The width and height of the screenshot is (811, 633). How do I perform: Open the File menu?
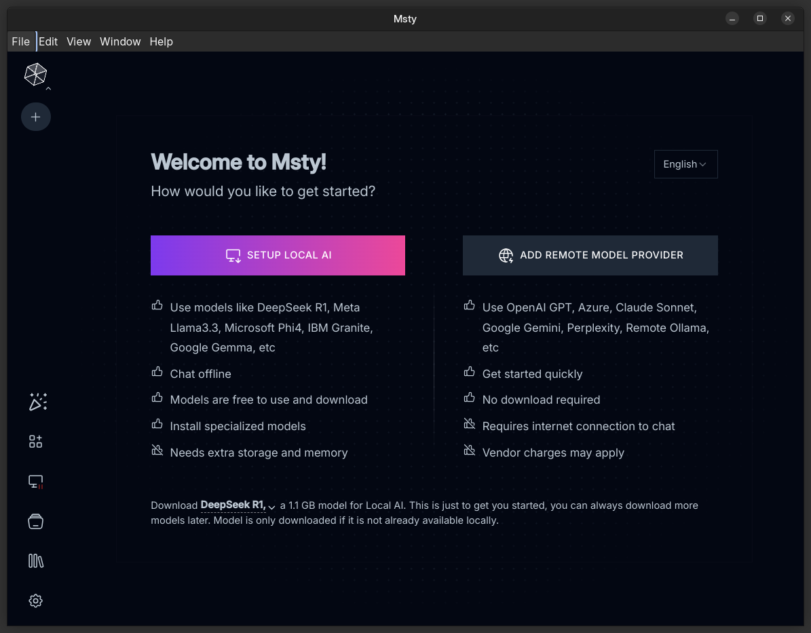pyautogui.click(x=21, y=41)
